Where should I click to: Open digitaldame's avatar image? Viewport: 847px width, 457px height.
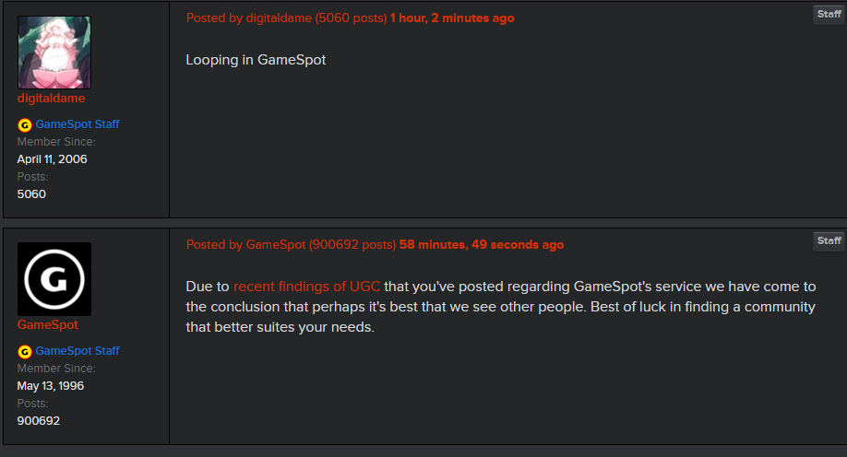(x=54, y=53)
